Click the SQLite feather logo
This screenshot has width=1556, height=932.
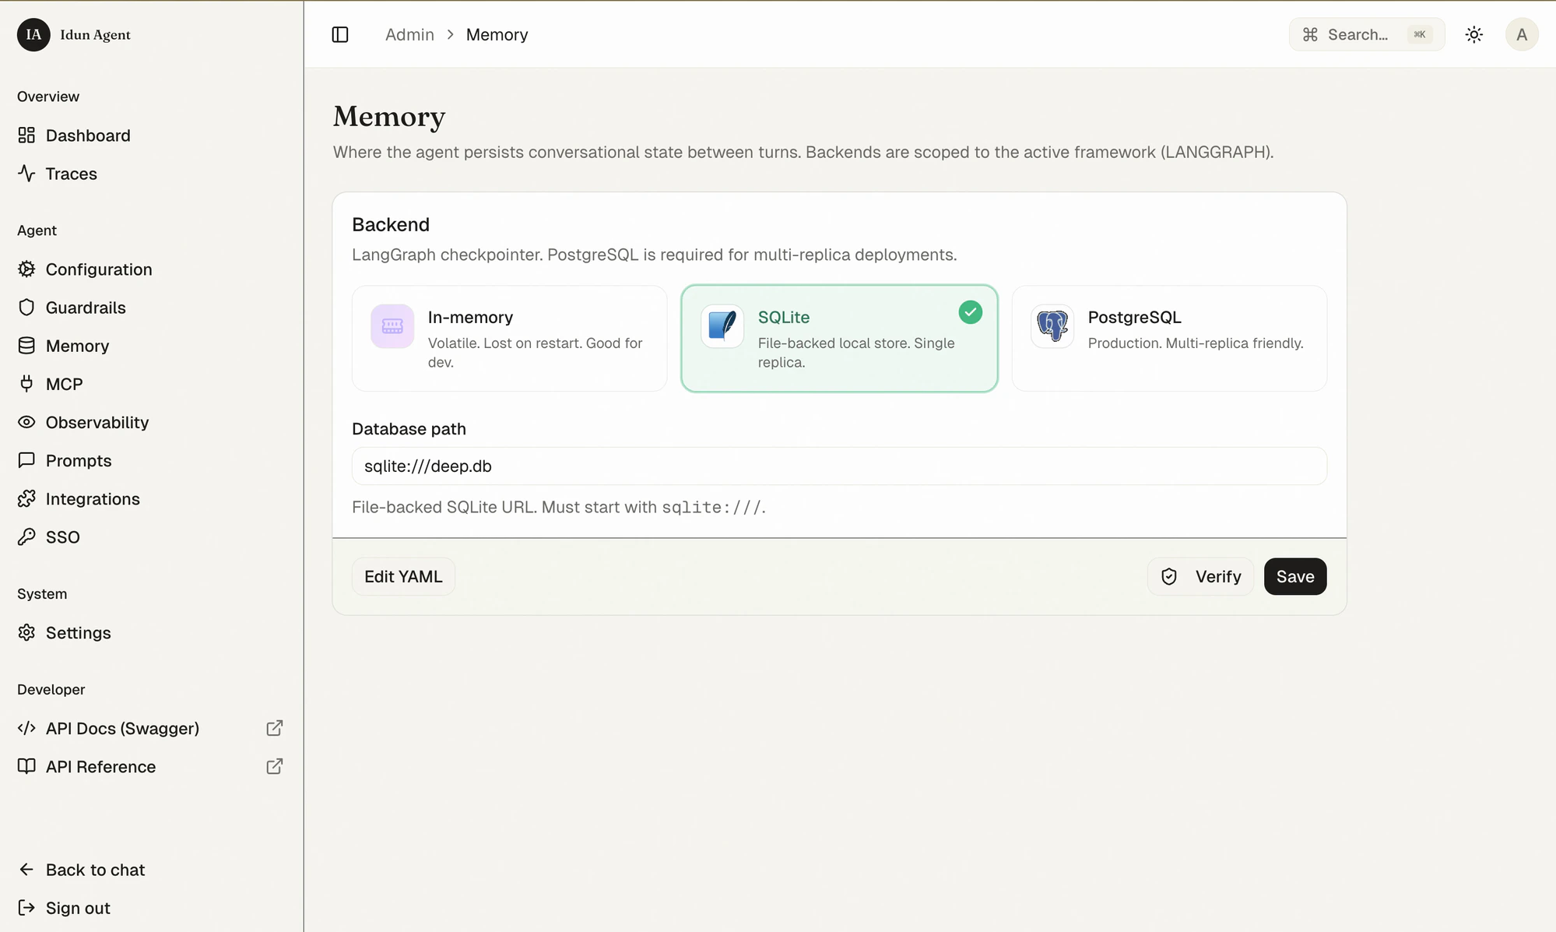[722, 326]
